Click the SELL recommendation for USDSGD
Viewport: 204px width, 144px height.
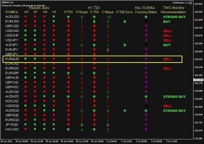(x=167, y=106)
